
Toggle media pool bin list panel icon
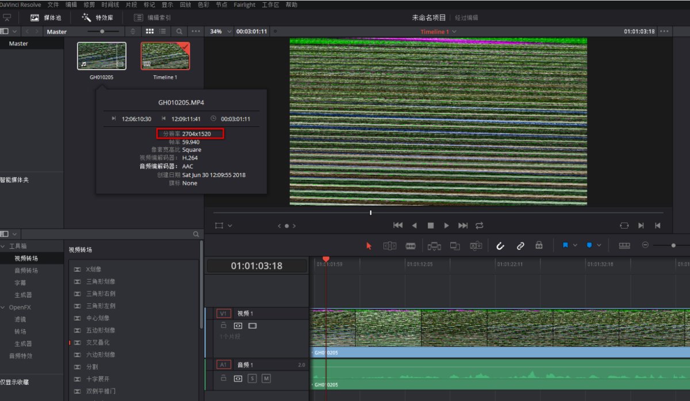point(5,32)
